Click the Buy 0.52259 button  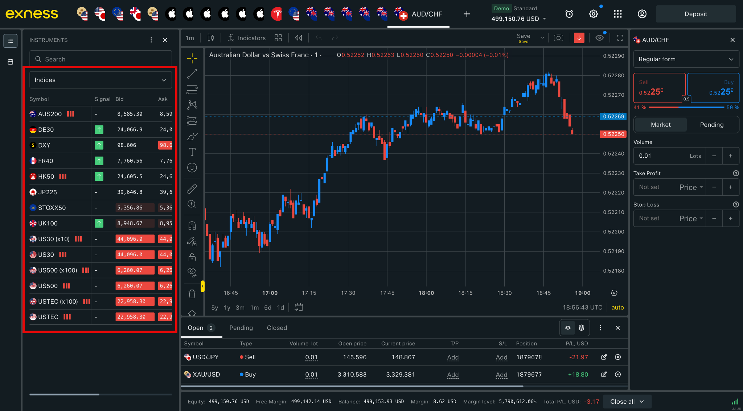pos(713,88)
